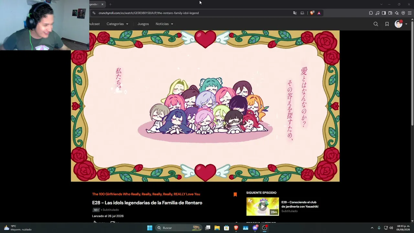414x233 pixels.
Task: Open the weather widget showing 19°C
Action: click(18, 228)
